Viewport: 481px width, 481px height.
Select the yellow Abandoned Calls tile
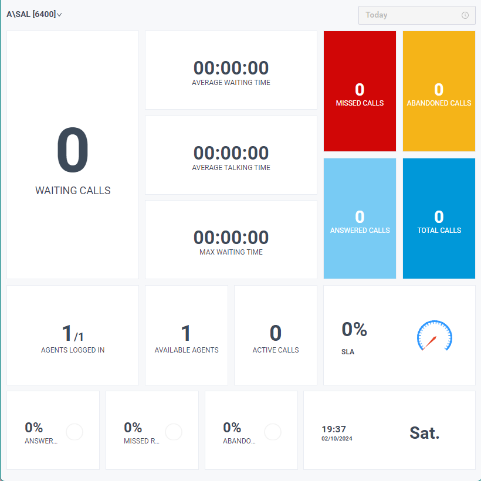point(439,91)
